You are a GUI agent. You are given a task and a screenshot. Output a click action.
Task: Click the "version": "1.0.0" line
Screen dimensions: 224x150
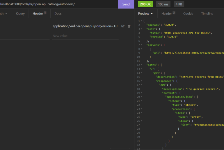163,37
